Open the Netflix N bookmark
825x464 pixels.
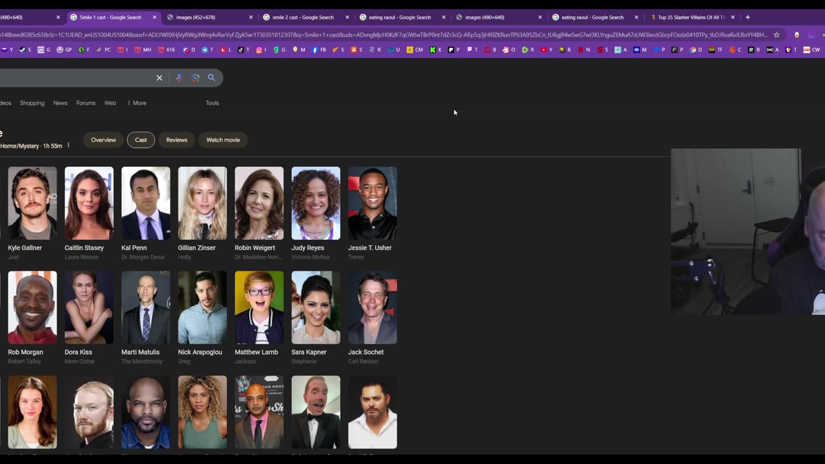pos(584,50)
